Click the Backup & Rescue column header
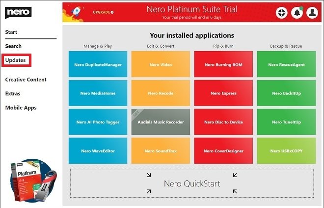The height and width of the screenshot is (208, 324). [286, 46]
